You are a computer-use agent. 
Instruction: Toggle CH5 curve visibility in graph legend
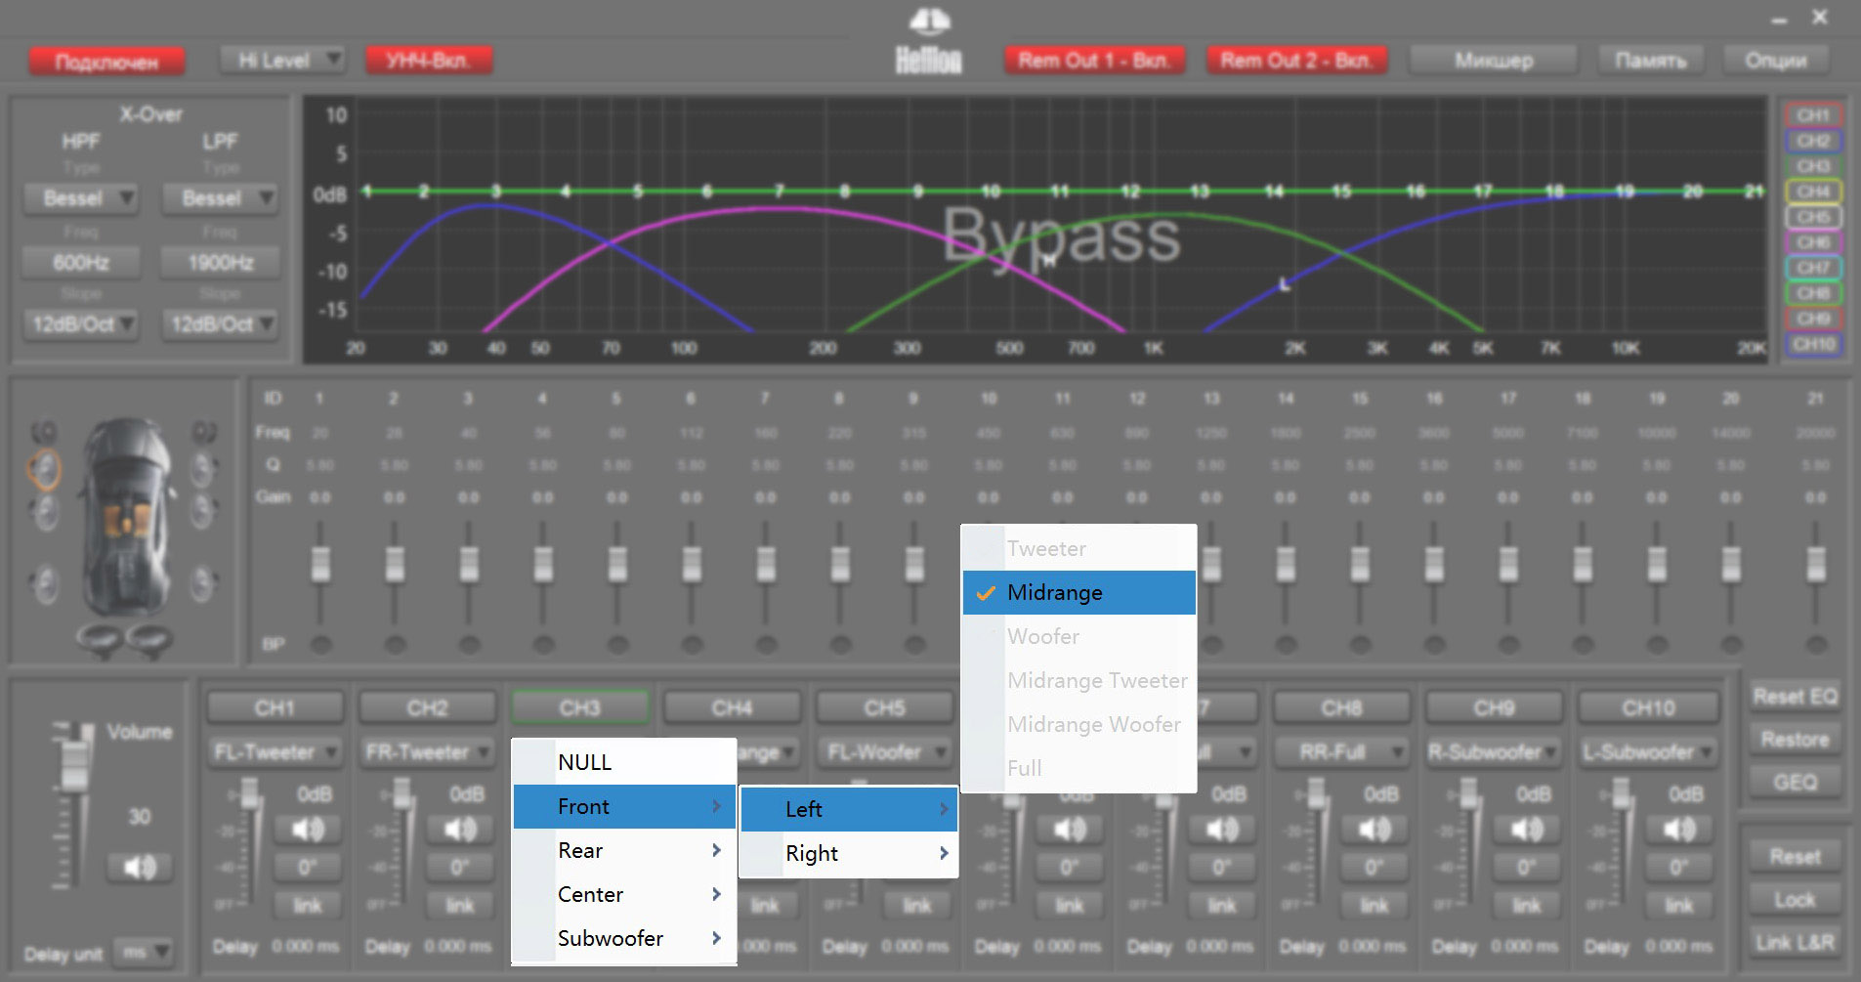click(1813, 217)
